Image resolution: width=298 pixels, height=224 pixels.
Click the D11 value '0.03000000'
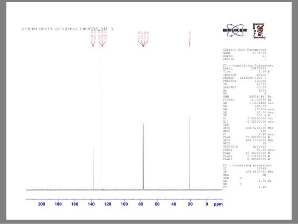257,121
